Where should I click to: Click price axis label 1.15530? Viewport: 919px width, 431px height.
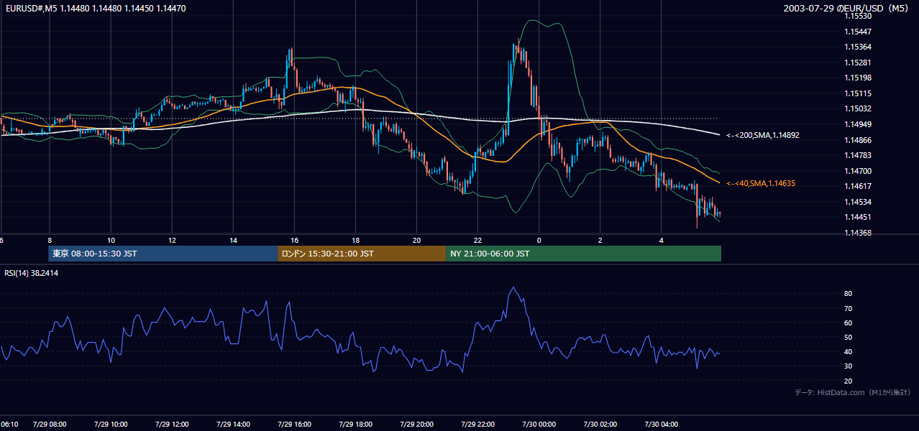859,16
